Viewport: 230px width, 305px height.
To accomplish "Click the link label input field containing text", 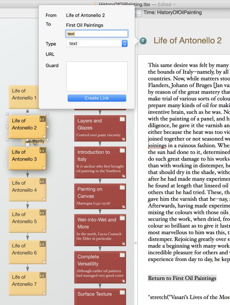I will pyautogui.click(x=97, y=34).
